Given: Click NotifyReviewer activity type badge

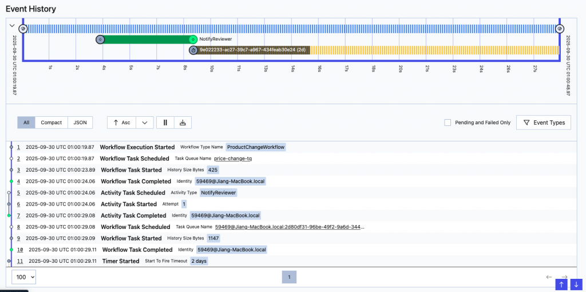Looking at the screenshot, I should tap(218, 192).
